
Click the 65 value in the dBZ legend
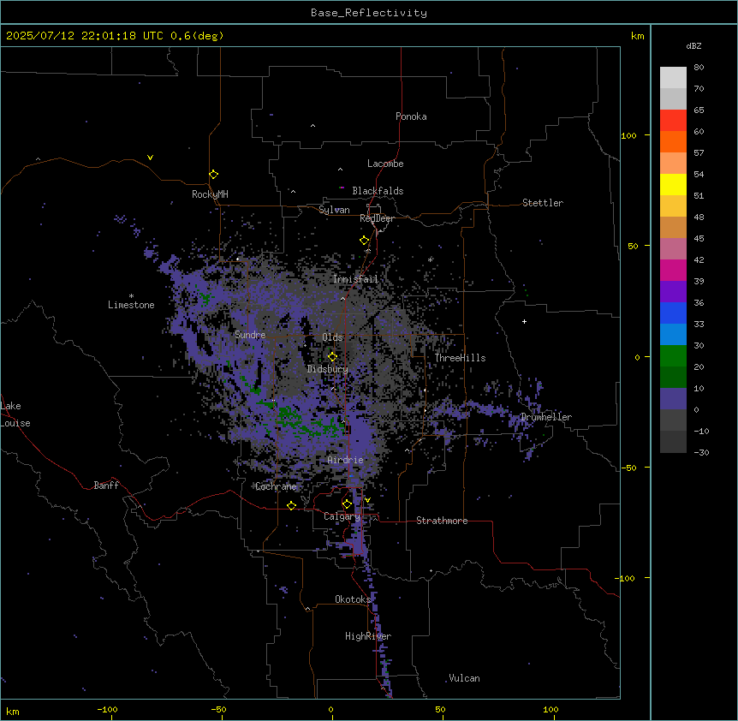[x=699, y=110]
